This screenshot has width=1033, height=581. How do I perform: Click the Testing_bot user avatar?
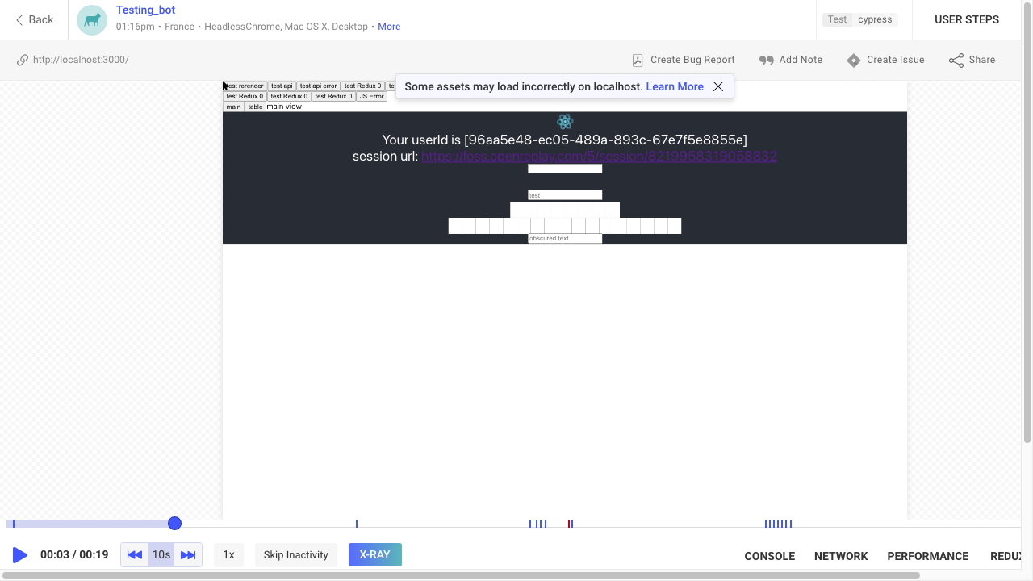92,20
